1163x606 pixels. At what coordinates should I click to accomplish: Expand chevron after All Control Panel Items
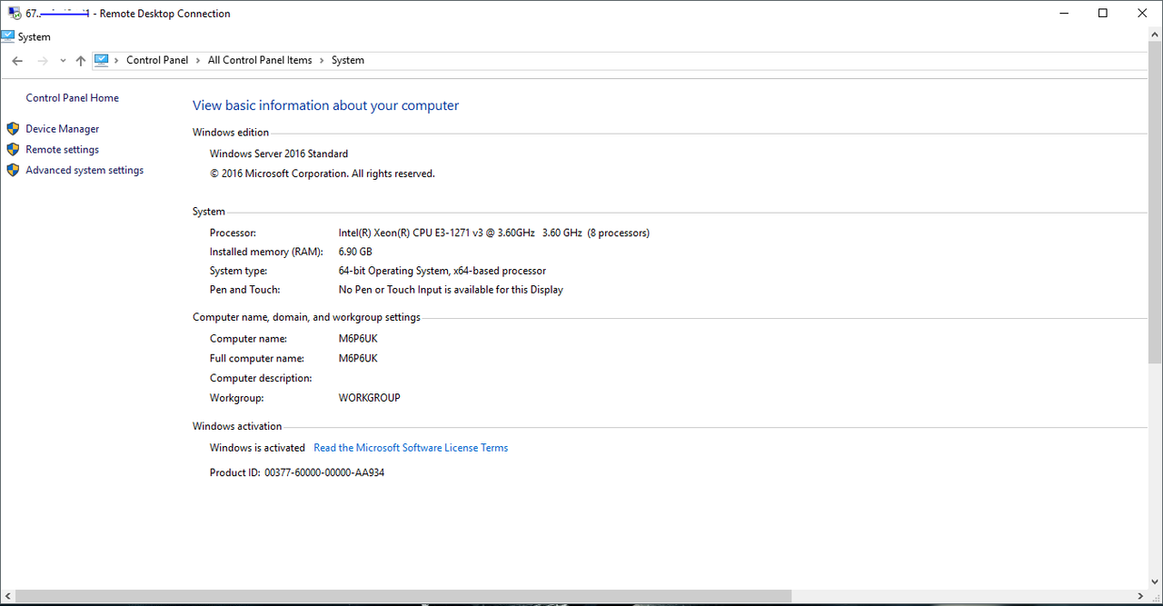322,60
